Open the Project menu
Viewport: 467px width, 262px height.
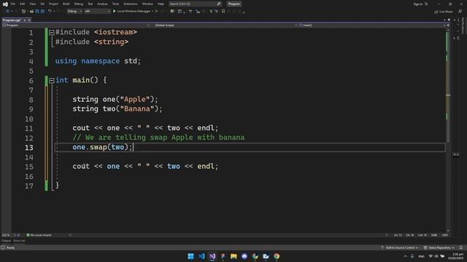pos(53,4)
